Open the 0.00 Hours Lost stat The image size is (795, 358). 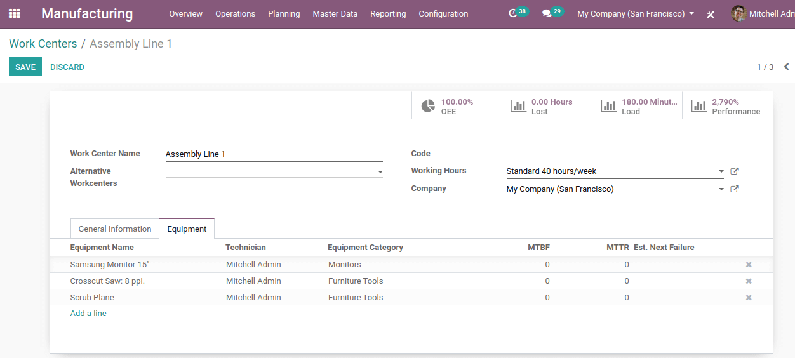[x=547, y=106]
